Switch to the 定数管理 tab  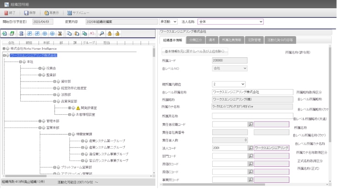254,40
